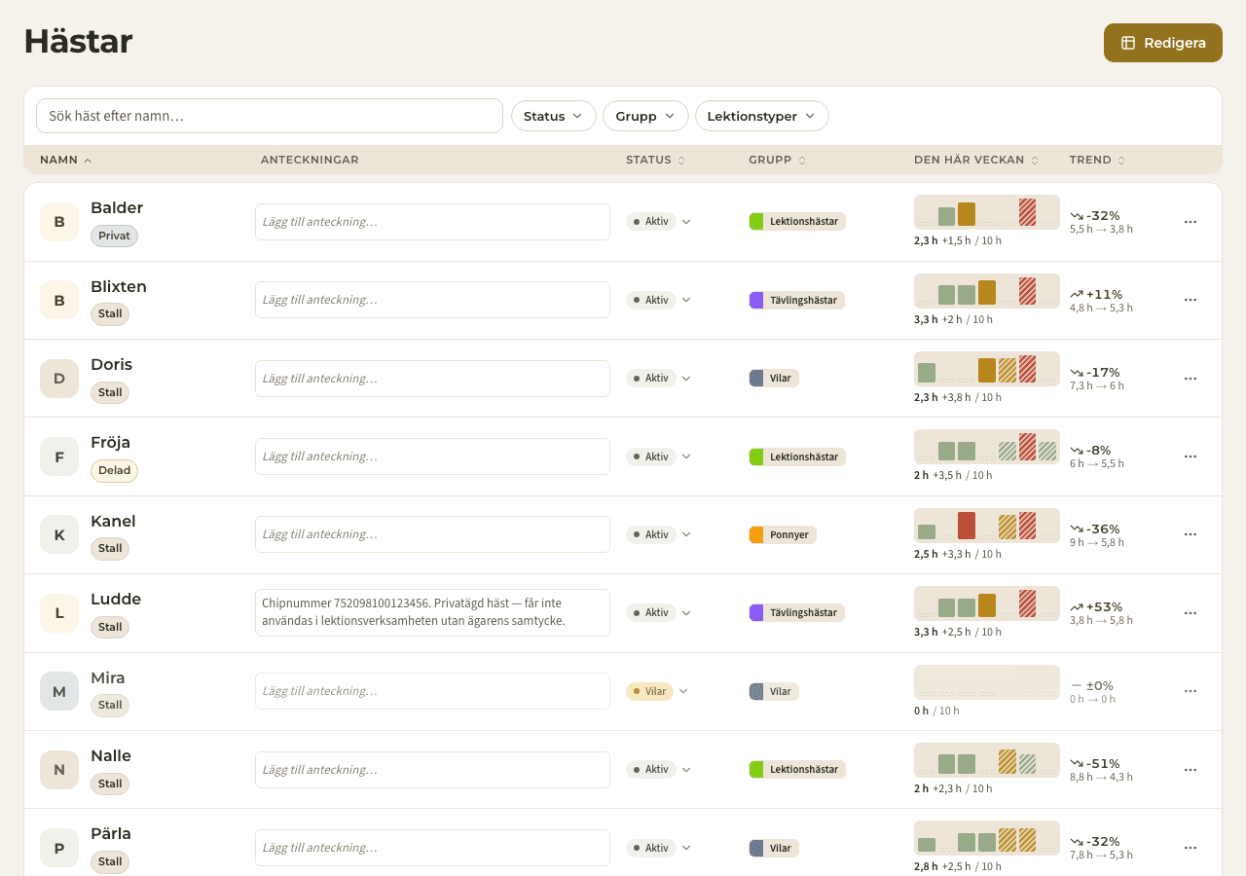Screen dimensions: 1246x876
Task: Click the note field for Blixten
Action: click(432, 300)
